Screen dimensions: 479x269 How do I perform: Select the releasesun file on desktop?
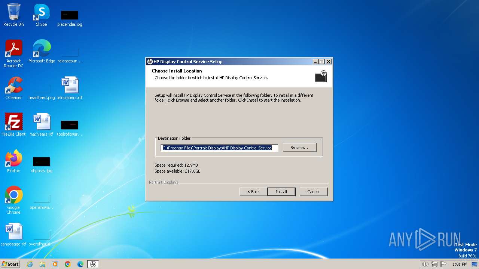click(70, 54)
